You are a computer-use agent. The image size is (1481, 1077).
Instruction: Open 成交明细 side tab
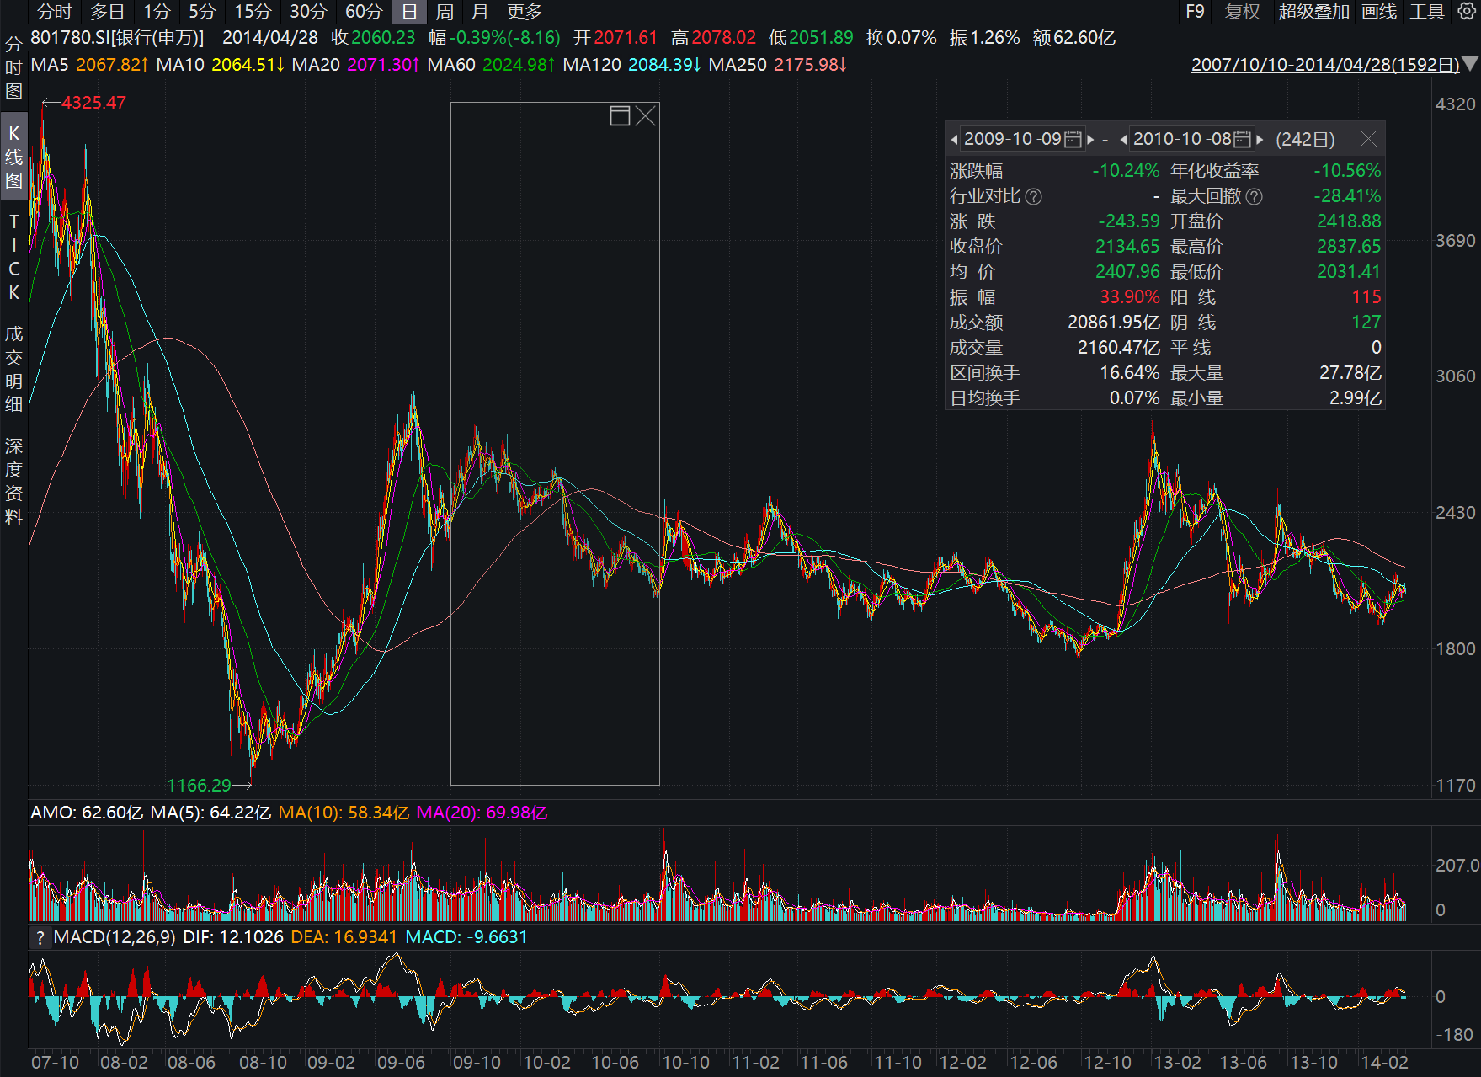pyautogui.click(x=13, y=369)
